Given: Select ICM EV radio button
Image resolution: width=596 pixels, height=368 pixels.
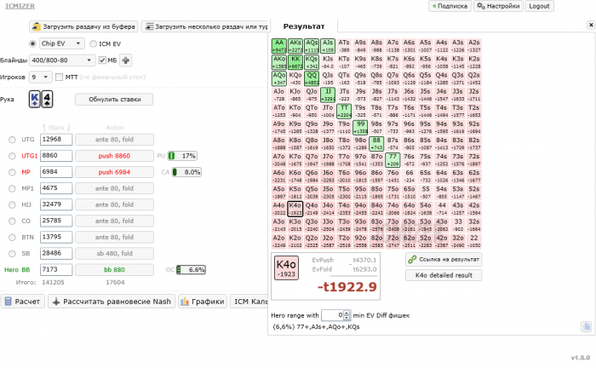Looking at the screenshot, I should [93, 43].
